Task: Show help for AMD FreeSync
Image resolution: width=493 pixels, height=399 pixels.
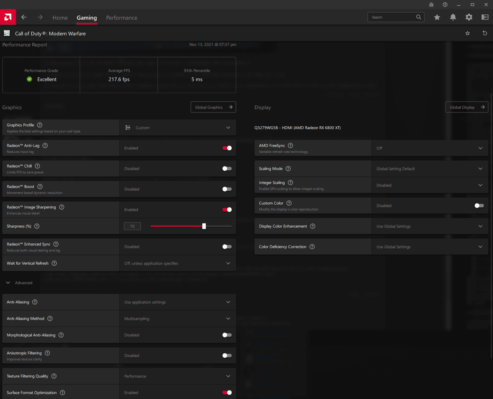Action: tap(290, 145)
